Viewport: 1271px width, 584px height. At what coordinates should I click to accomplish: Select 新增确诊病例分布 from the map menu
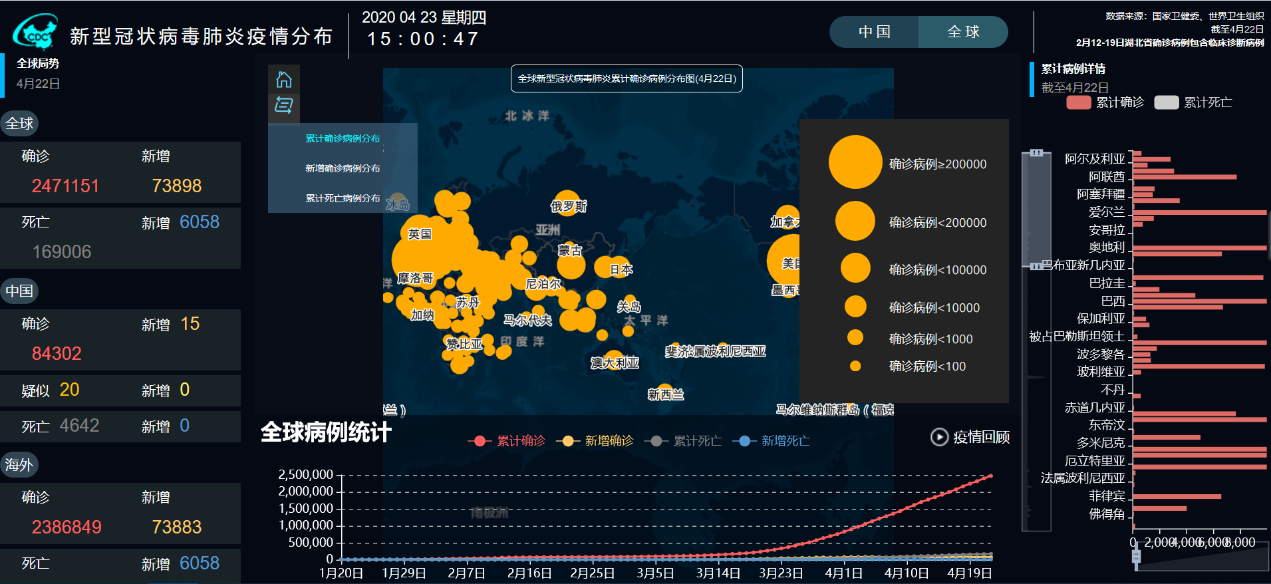(343, 168)
